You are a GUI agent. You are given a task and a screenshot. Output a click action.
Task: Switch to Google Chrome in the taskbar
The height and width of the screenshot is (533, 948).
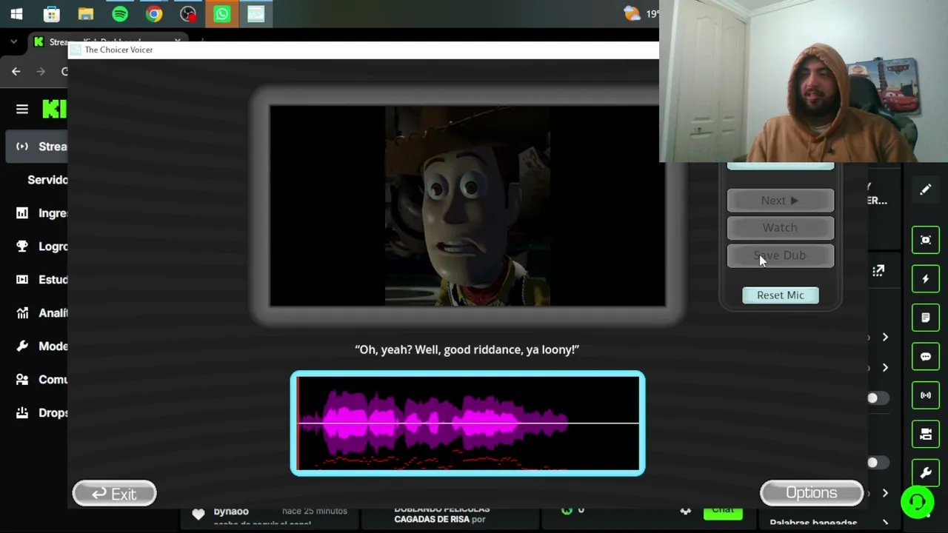pyautogui.click(x=154, y=13)
